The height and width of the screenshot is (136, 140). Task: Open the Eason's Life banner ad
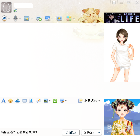pyautogui.click(x=122, y=18)
